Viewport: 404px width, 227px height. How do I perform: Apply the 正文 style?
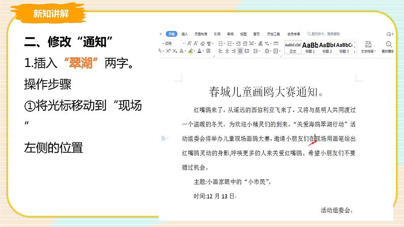(x=293, y=47)
